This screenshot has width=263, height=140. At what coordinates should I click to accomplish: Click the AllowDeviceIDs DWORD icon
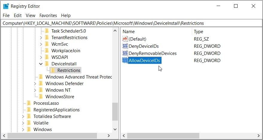[125, 60]
